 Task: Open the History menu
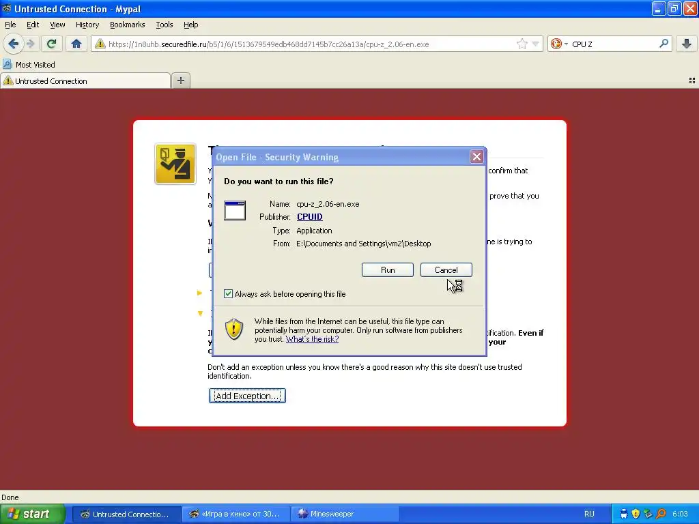[x=87, y=25]
